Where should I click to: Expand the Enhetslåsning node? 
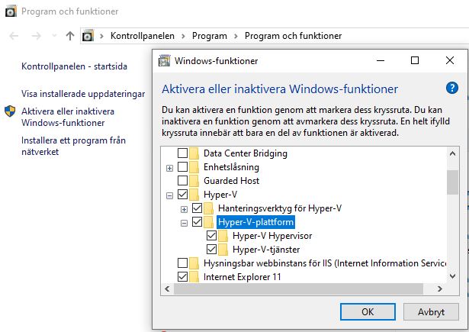[169, 168]
